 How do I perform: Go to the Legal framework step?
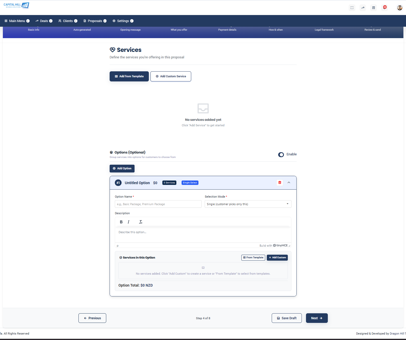(x=324, y=30)
